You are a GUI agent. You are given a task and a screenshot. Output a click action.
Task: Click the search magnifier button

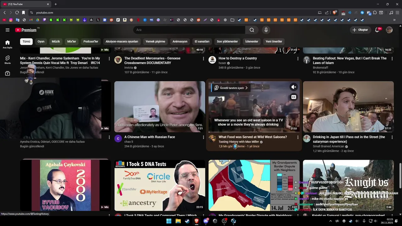pyautogui.click(x=252, y=30)
